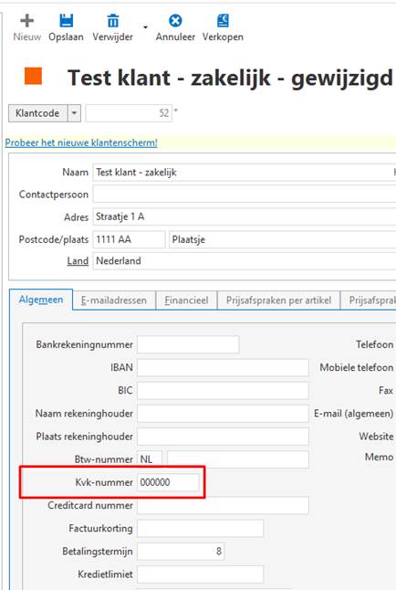Focus the Betalingstermijn field
This screenshot has height=590, width=396.
pos(181,552)
